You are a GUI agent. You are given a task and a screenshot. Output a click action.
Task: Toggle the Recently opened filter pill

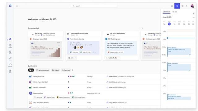point(43,70)
